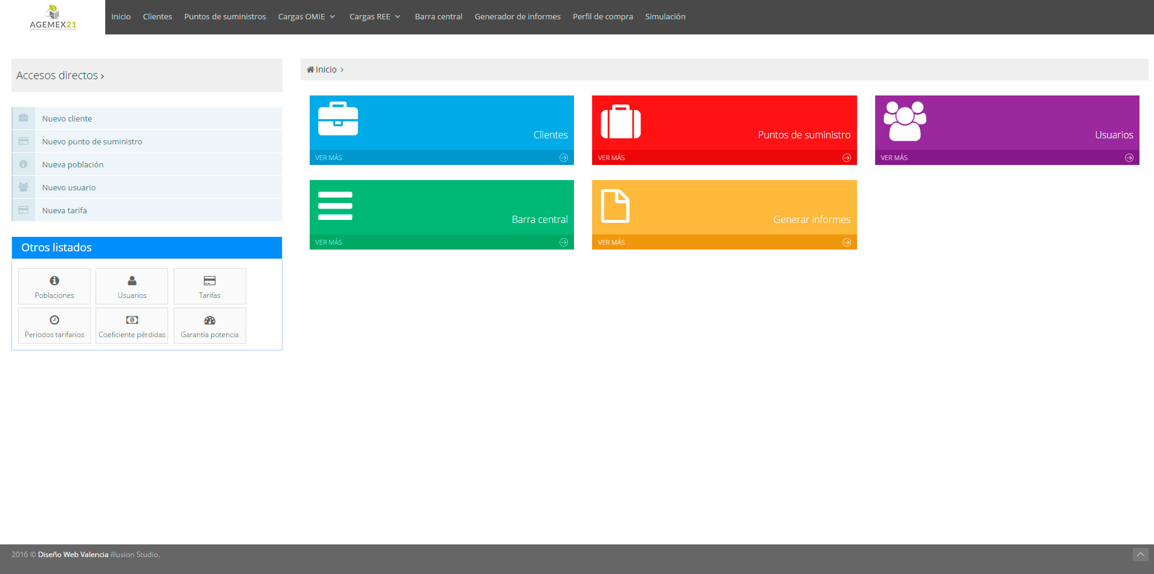Click the briefcase icon on Clientes tile

tap(337, 119)
